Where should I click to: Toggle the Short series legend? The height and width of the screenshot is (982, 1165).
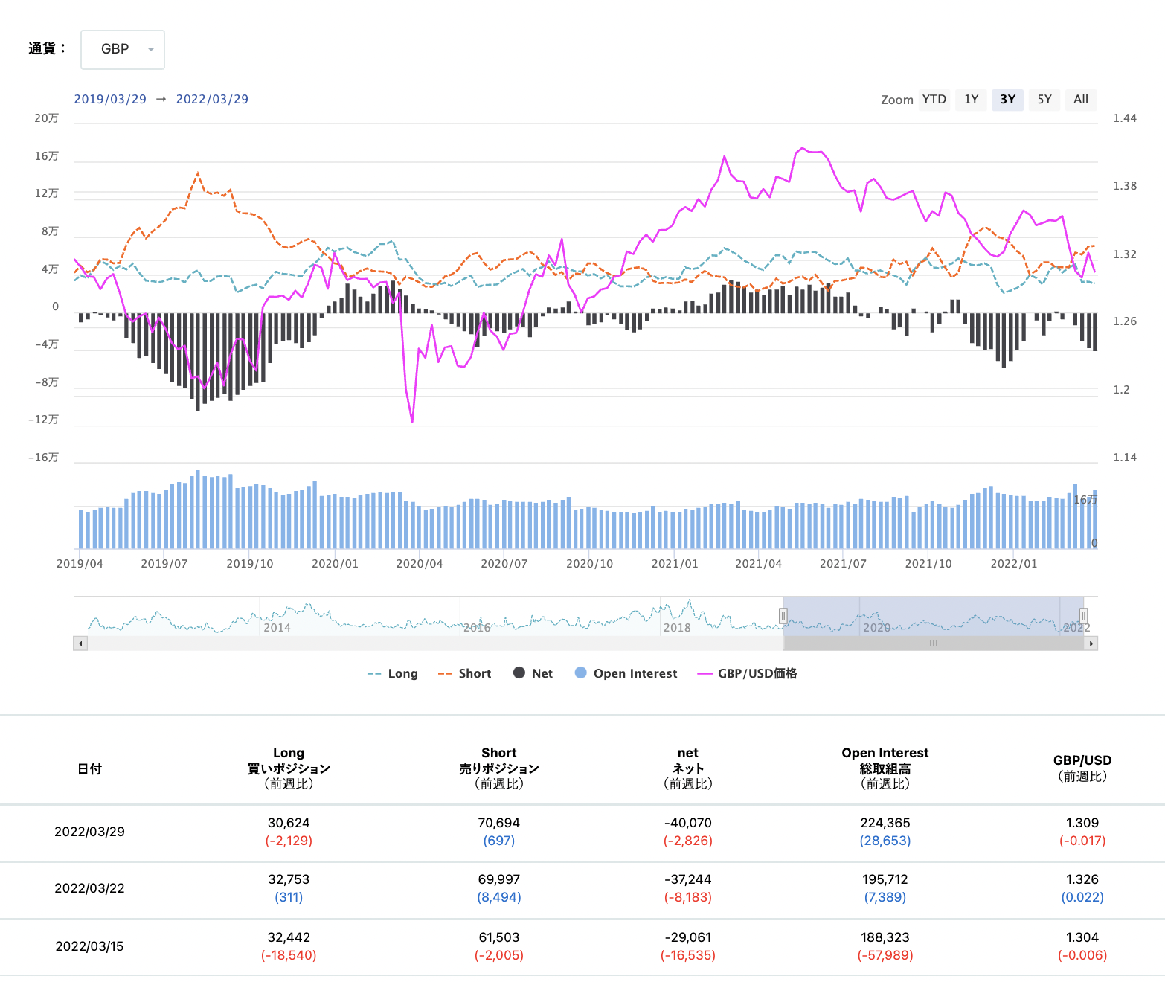click(x=465, y=673)
